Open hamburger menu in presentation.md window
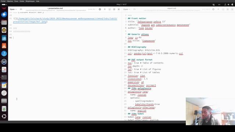Viewport: 235px width, 132px height. 105,9
